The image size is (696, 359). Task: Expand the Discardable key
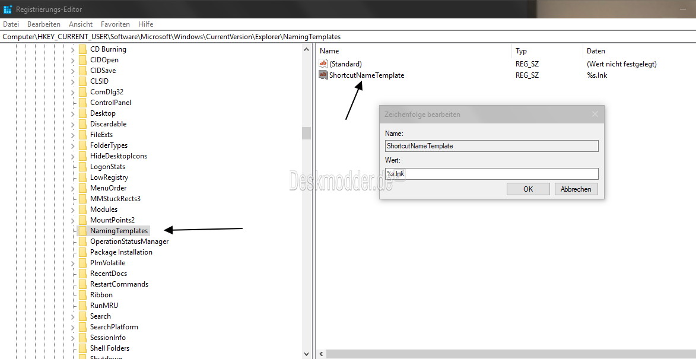click(x=73, y=124)
